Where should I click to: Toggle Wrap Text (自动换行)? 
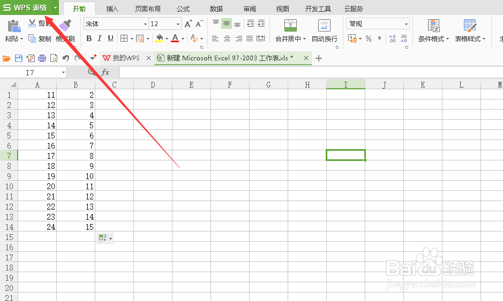point(324,31)
